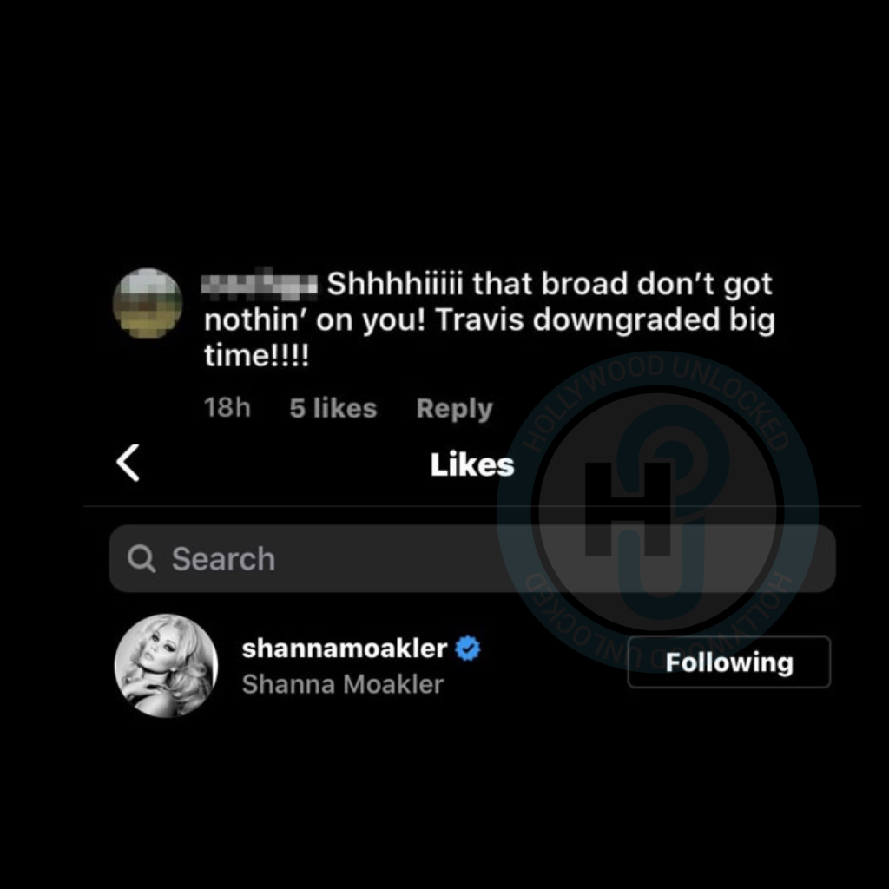
Task: Open the blurred commenter username
Action: click(x=260, y=284)
